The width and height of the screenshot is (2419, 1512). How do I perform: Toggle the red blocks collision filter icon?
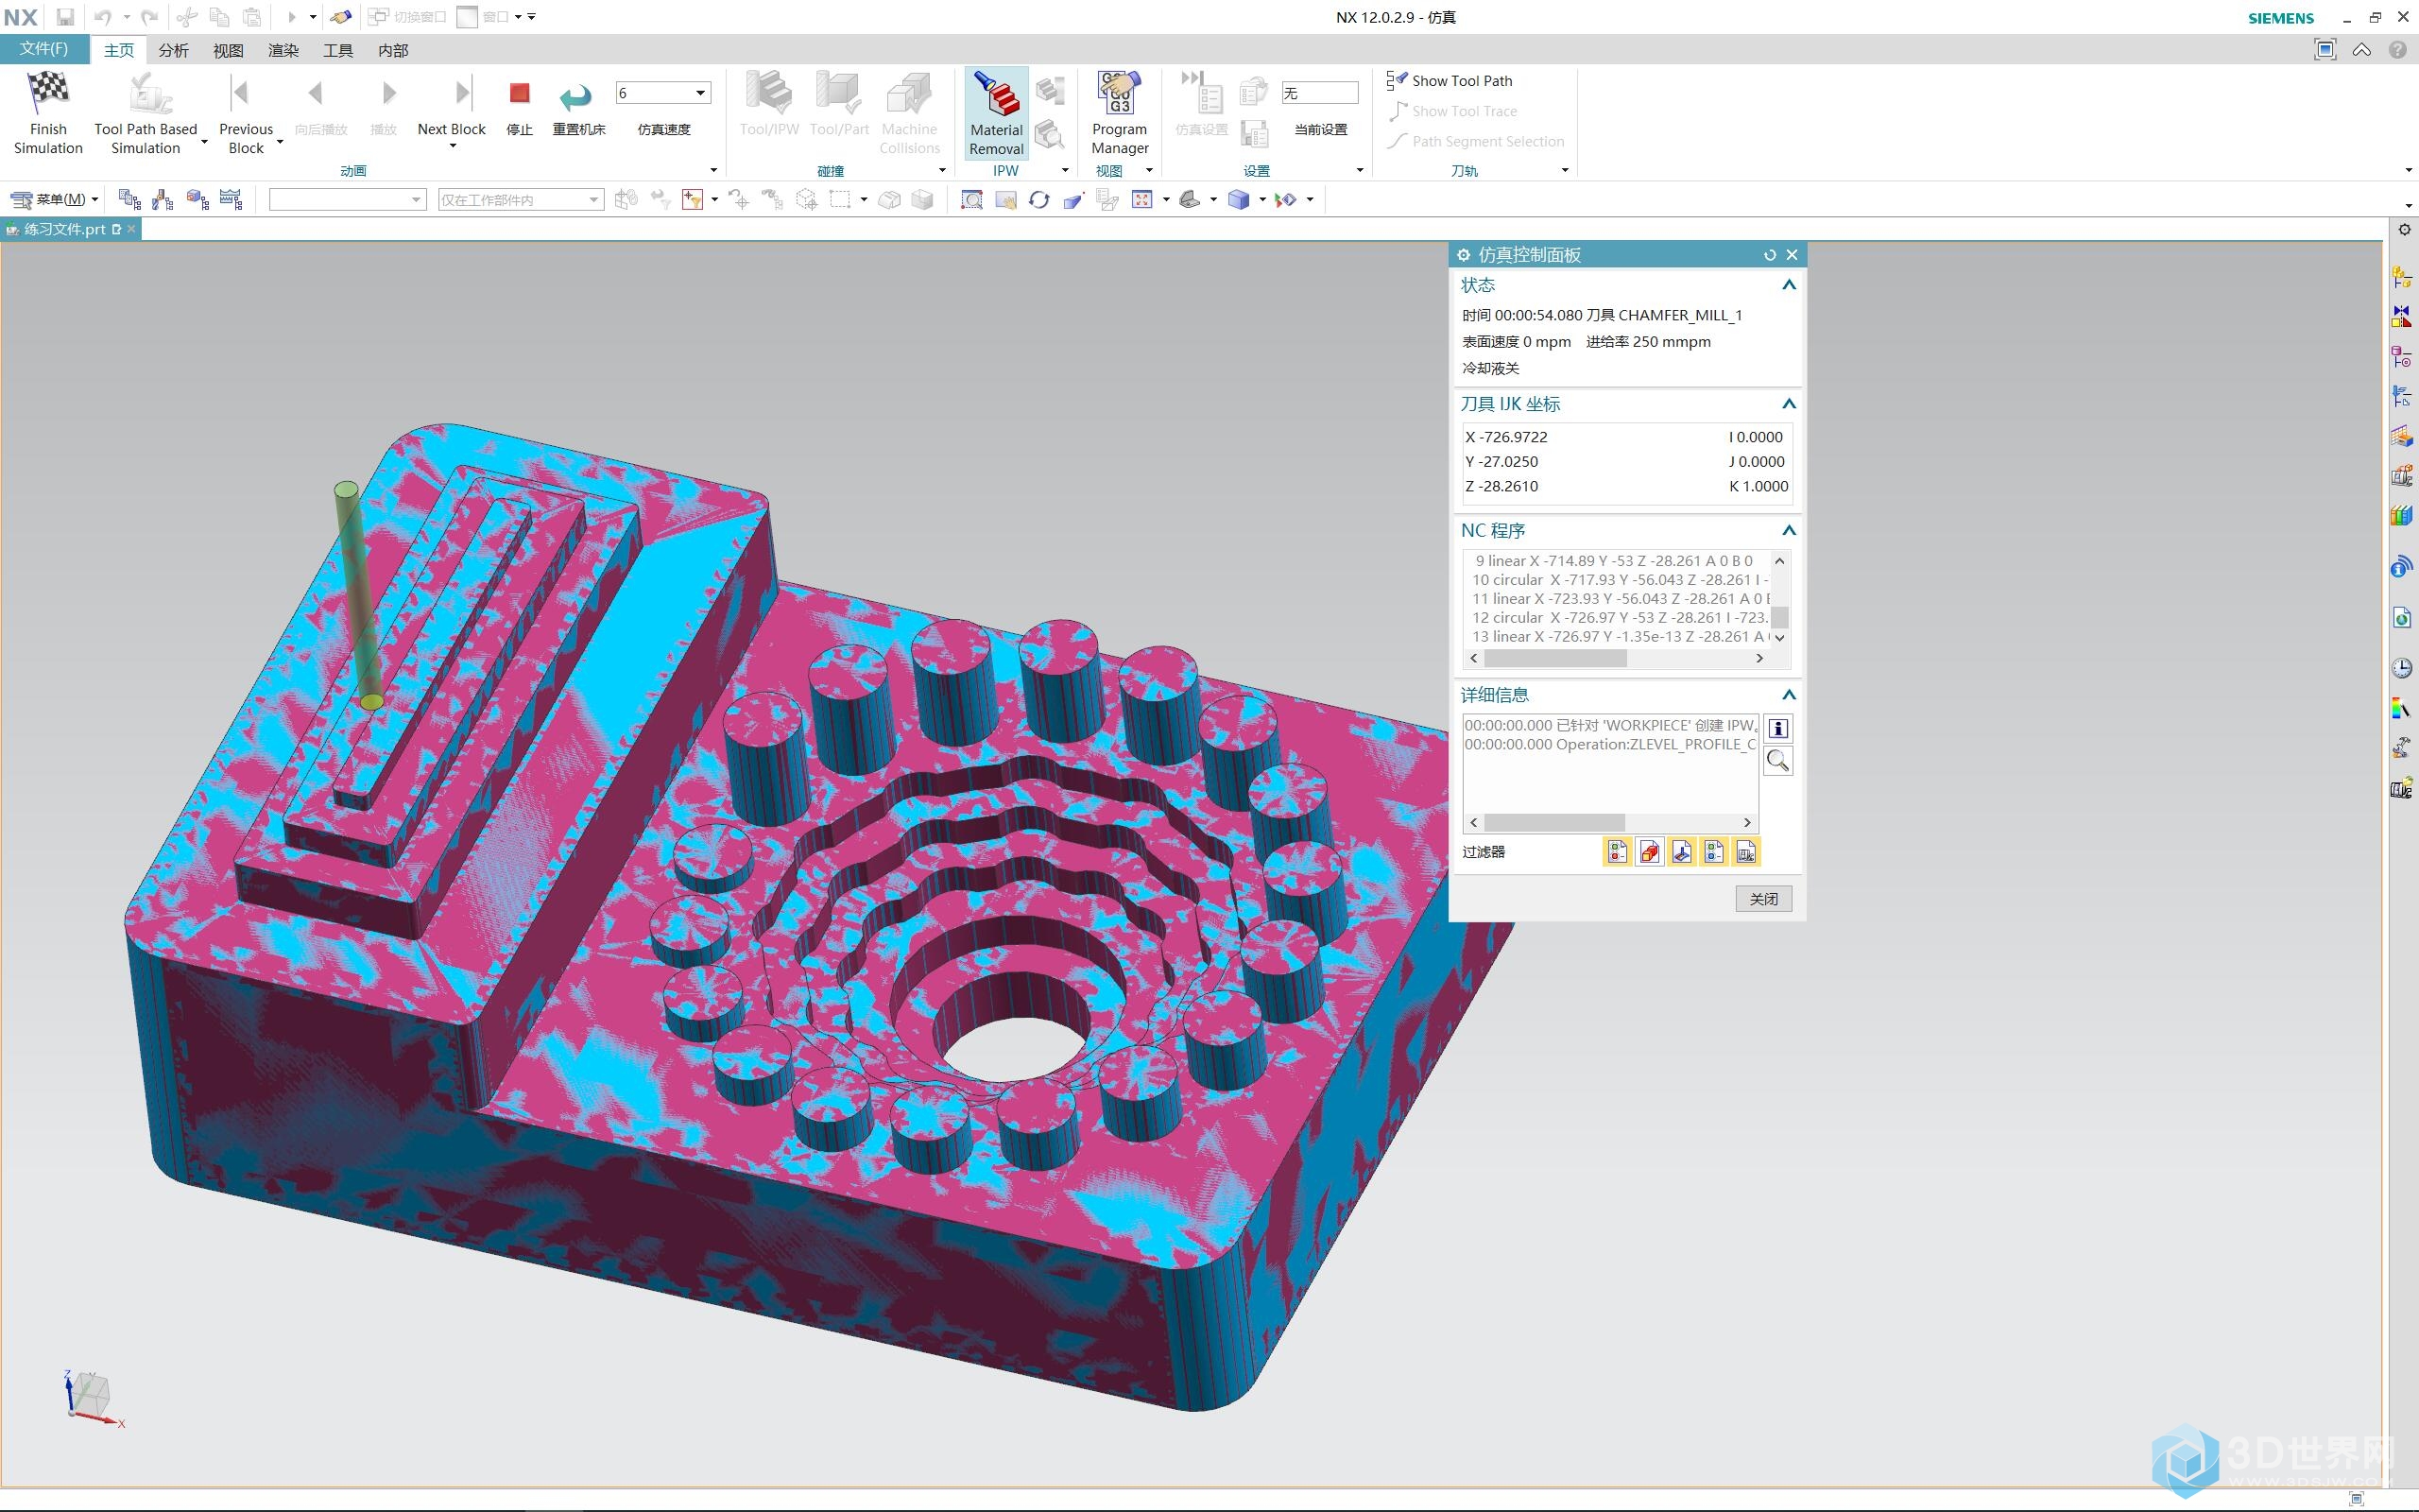click(x=1649, y=852)
